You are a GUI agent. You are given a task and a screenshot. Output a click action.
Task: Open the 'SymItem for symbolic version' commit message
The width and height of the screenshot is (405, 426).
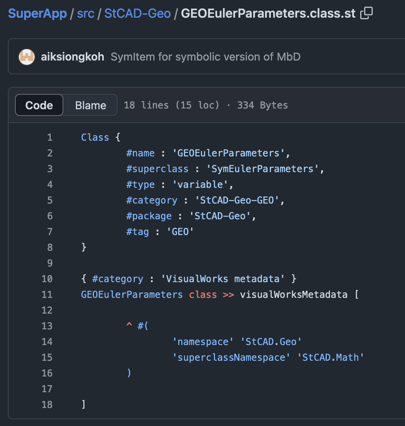point(205,57)
